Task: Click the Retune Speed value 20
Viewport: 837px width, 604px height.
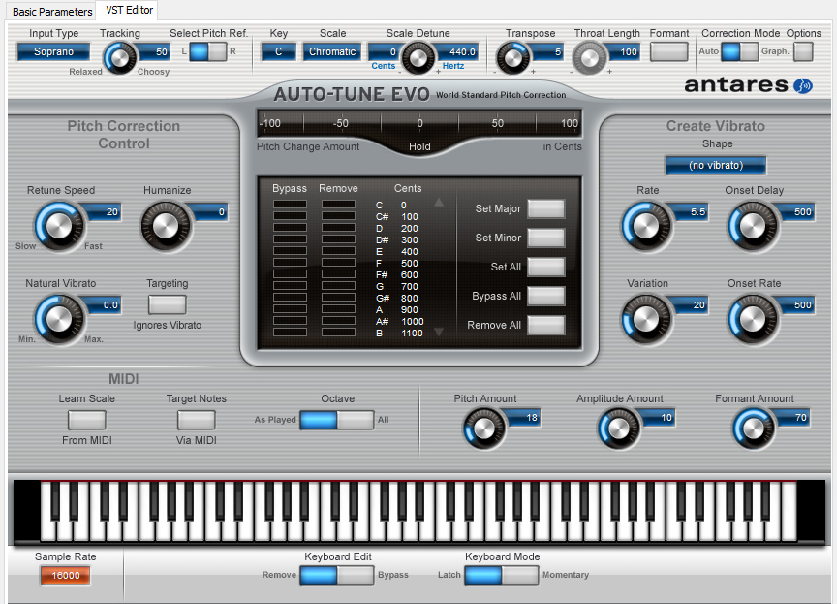Action: pos(105,212)
